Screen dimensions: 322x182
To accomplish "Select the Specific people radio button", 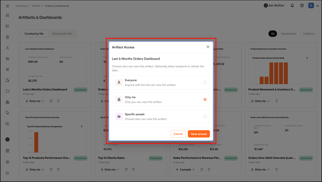I will click(x=205, y=117).
